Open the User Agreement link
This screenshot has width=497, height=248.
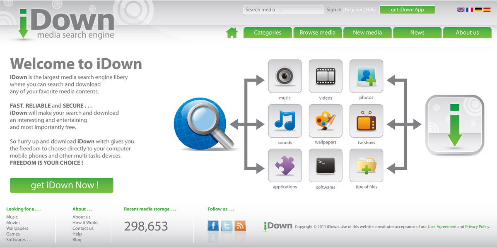point(442,227)
